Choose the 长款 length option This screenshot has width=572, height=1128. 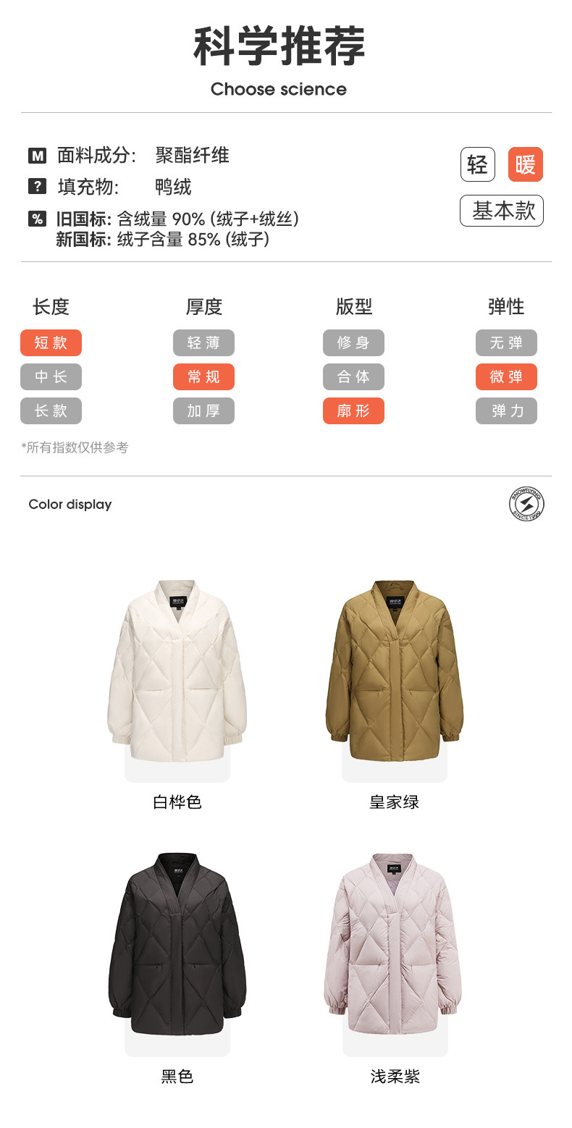tap(51, 411)
